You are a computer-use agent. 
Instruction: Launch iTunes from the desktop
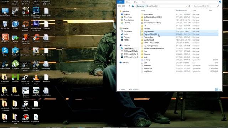pos(15,25)
